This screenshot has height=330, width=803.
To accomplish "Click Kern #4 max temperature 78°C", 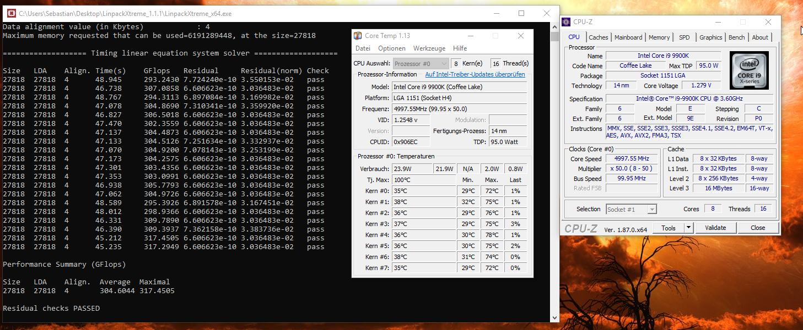I will [492, 235].
